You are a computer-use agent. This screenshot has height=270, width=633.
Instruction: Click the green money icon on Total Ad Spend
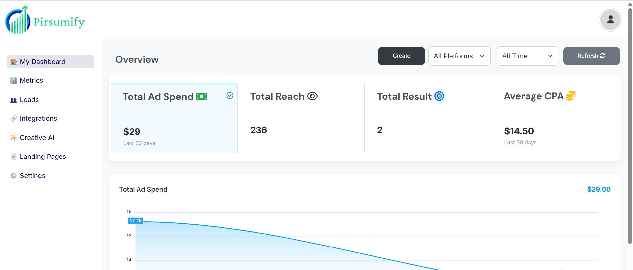(201, 96)
